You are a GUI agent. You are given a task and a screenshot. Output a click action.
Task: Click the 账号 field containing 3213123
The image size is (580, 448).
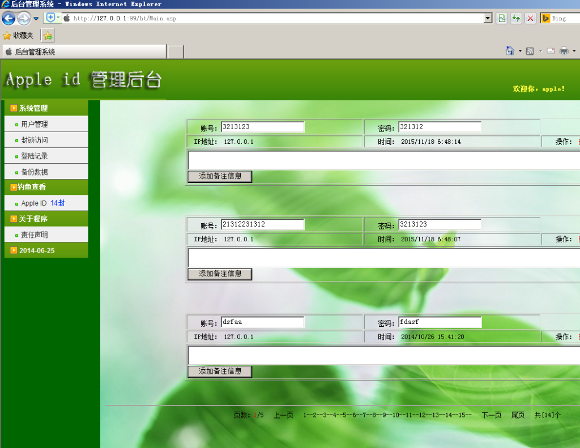pos(263,127)
